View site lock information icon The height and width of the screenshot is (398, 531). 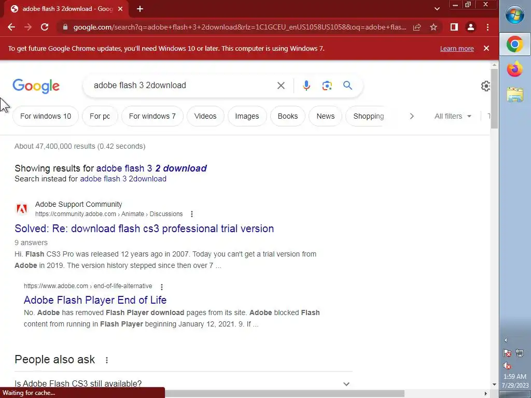pos(65,27)
